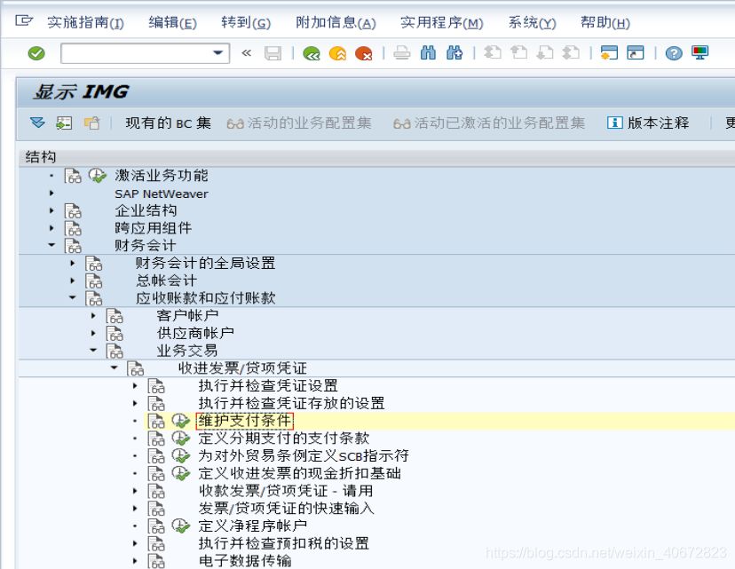Expand the 总帐会计 node
This screenshot has width=735, height=569.
pos(72,281)
